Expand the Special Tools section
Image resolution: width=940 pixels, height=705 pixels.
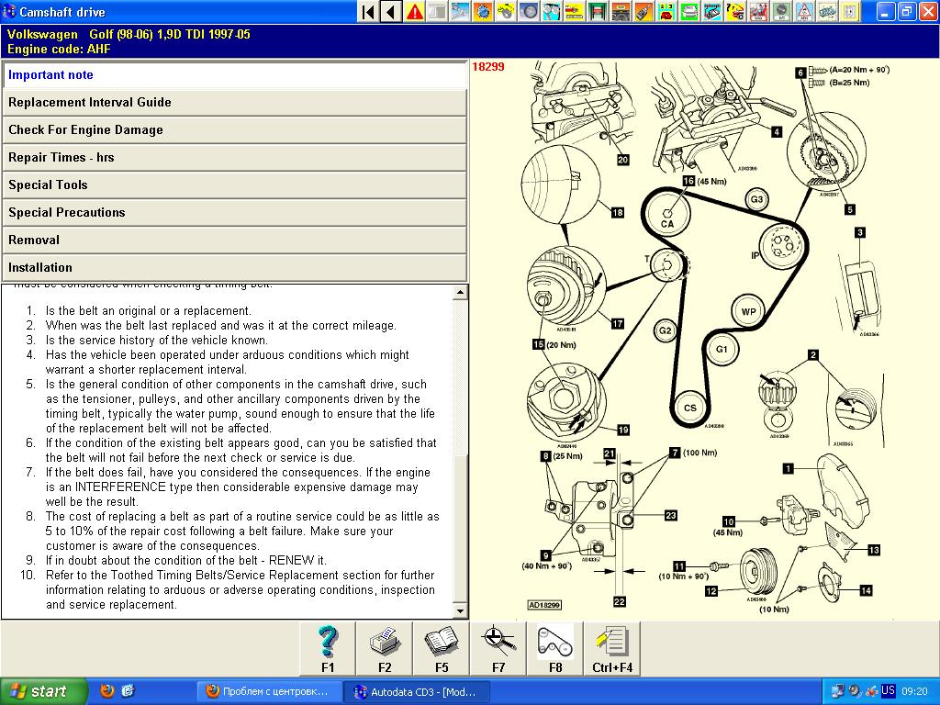pyautogui.click(x=234, y=185)
